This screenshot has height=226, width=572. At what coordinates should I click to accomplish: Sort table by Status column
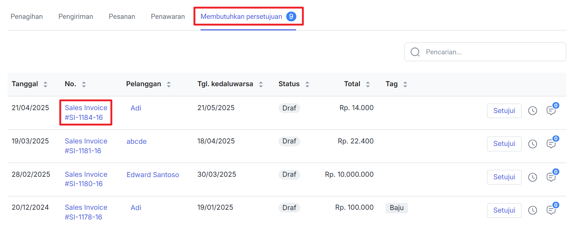pos(307,84)
